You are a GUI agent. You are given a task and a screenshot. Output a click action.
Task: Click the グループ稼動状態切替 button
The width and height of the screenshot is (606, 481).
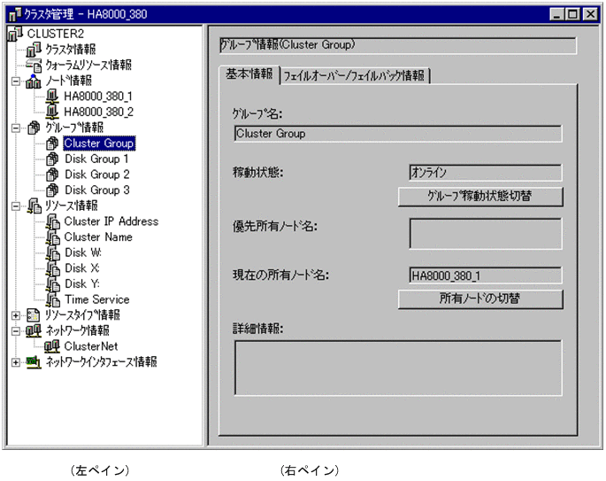[480, 197]
